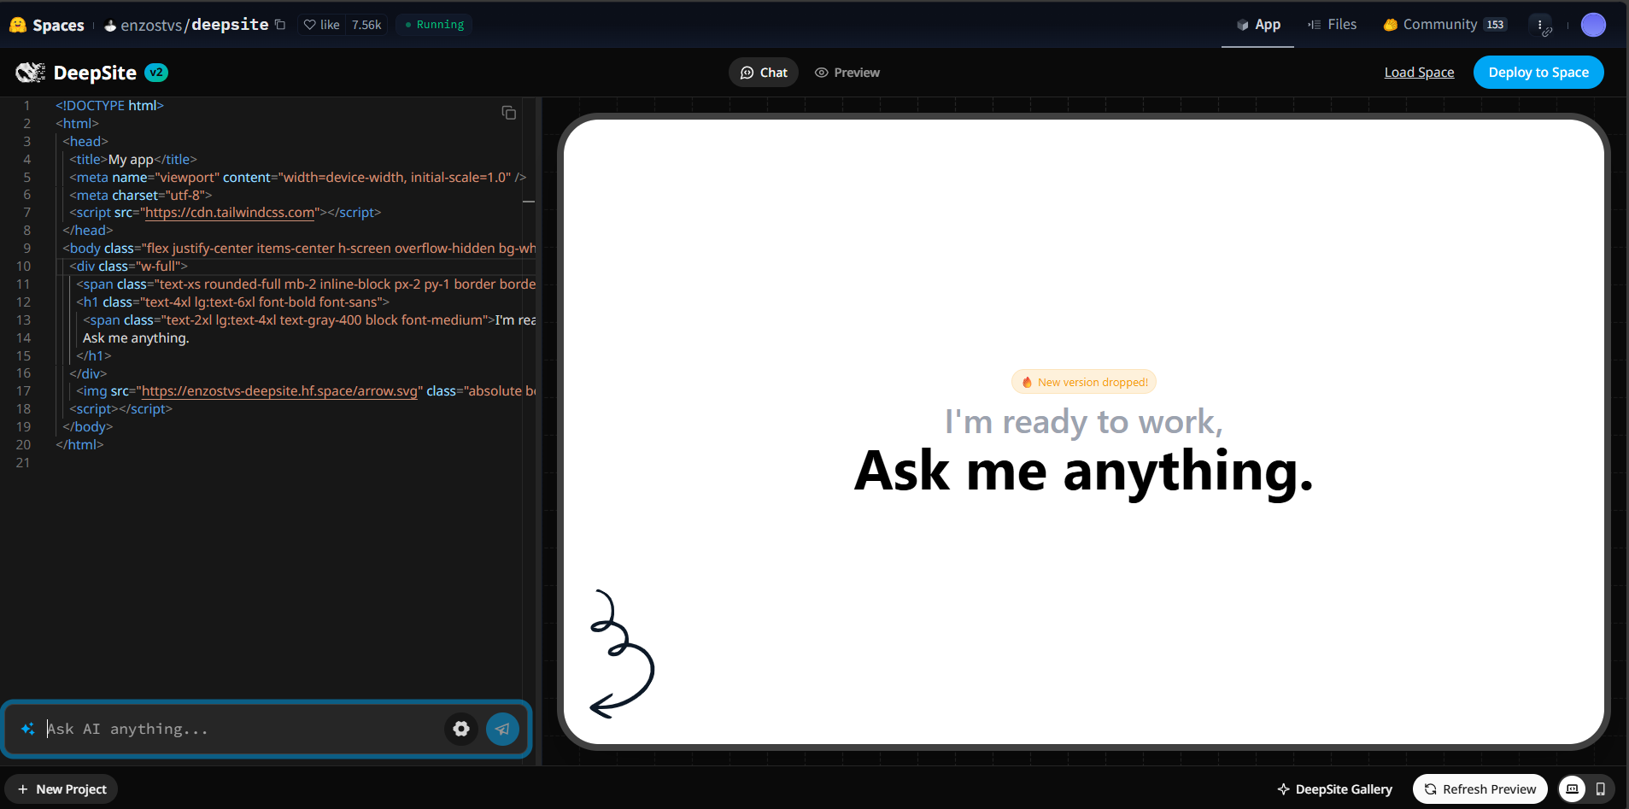The height and width of the screenshot is (809, 1629).
Task: Open the Load Space link
Action: pyautogui.click(x=1418, y=72)
